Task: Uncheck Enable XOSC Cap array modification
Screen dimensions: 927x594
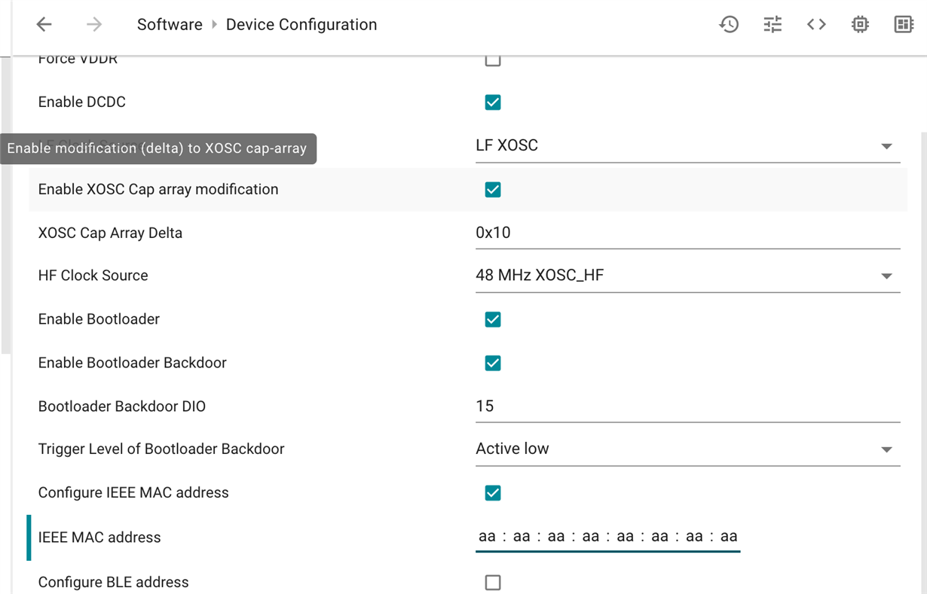Action: tap(493, 190)
